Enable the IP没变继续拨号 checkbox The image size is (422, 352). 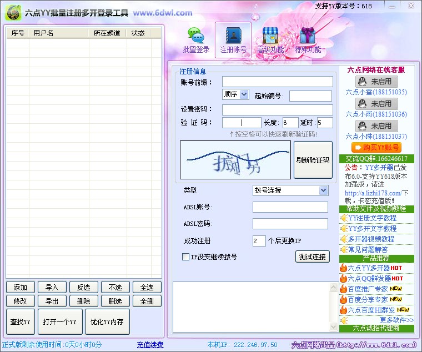point(185,257)
